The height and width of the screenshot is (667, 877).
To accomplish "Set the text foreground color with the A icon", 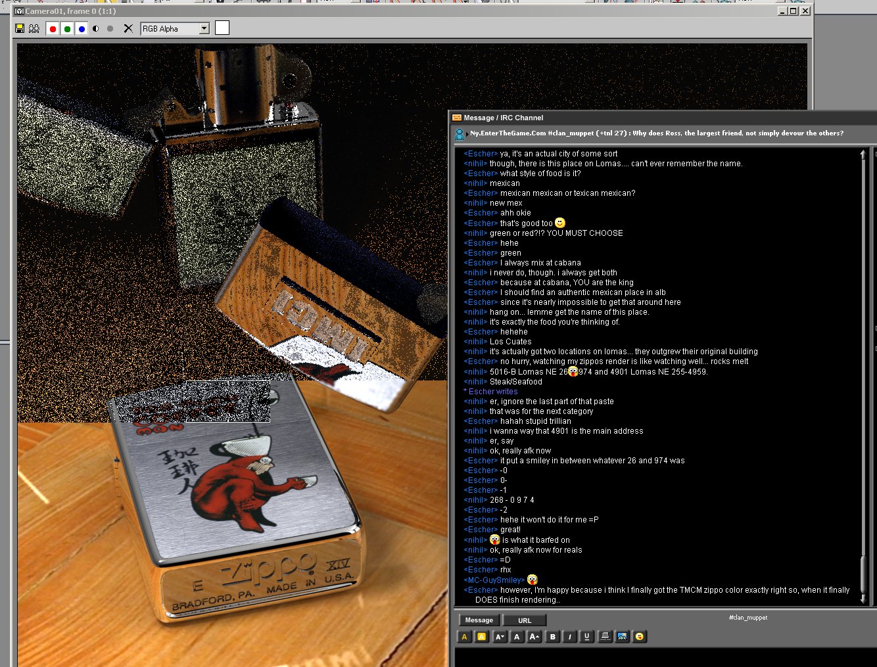I will pos(464,637).
